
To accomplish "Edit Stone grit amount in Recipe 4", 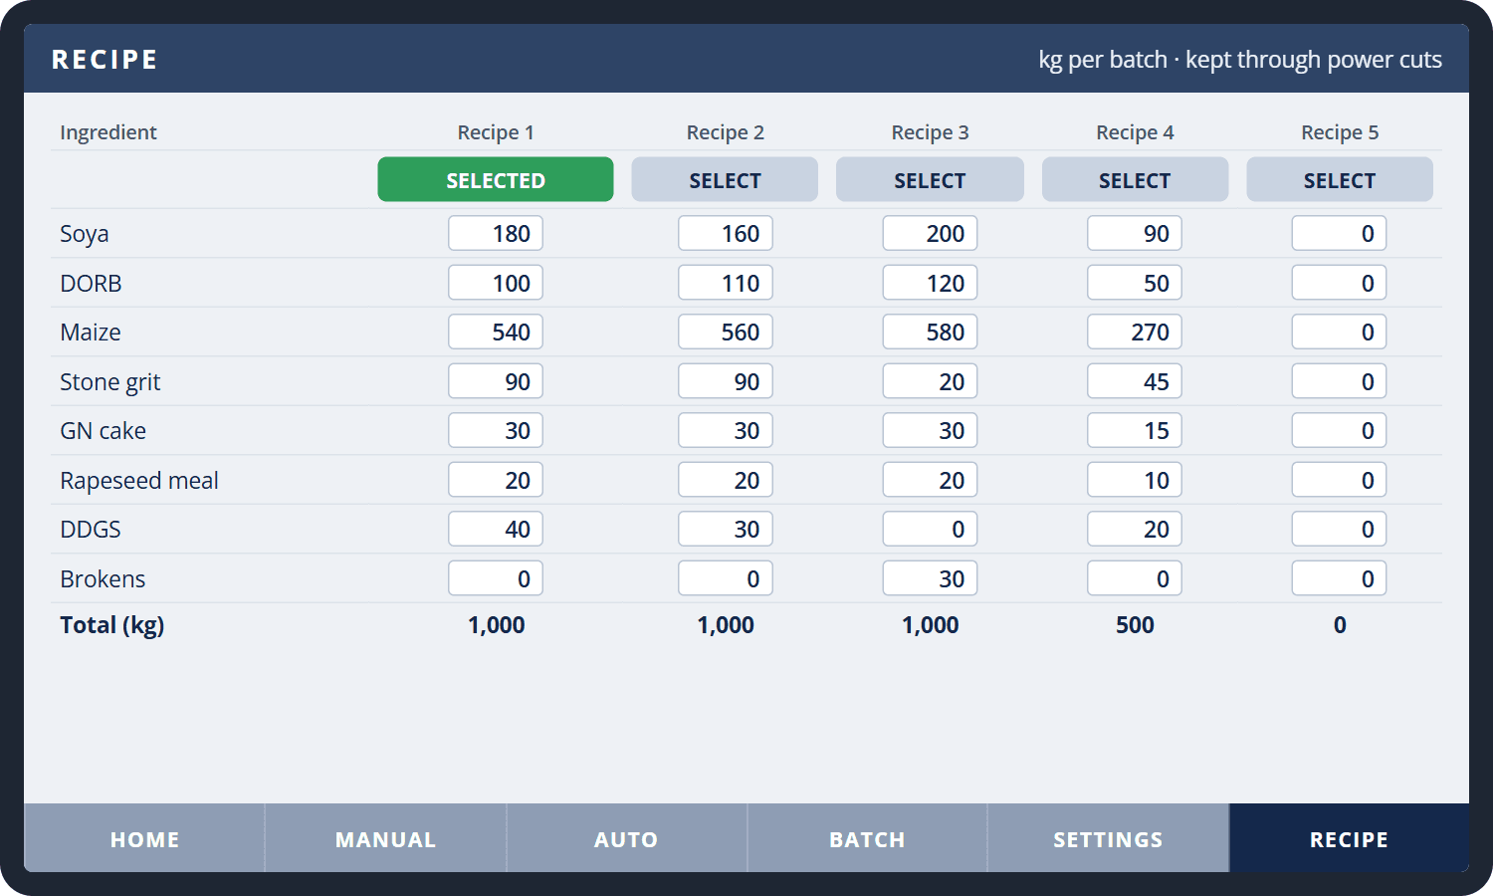I will 1135,381.
